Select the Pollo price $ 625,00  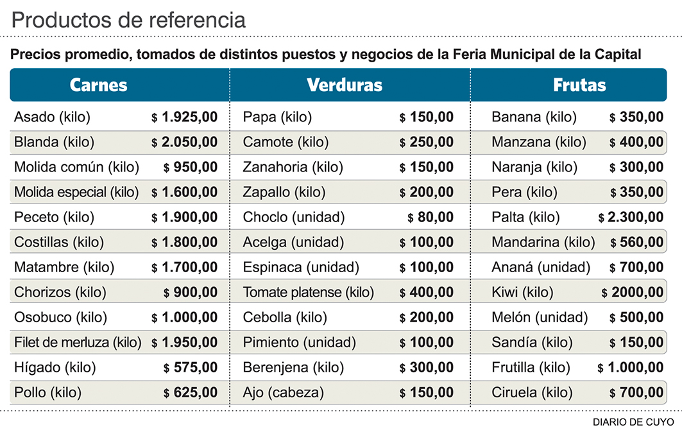(x=191, y=392)
